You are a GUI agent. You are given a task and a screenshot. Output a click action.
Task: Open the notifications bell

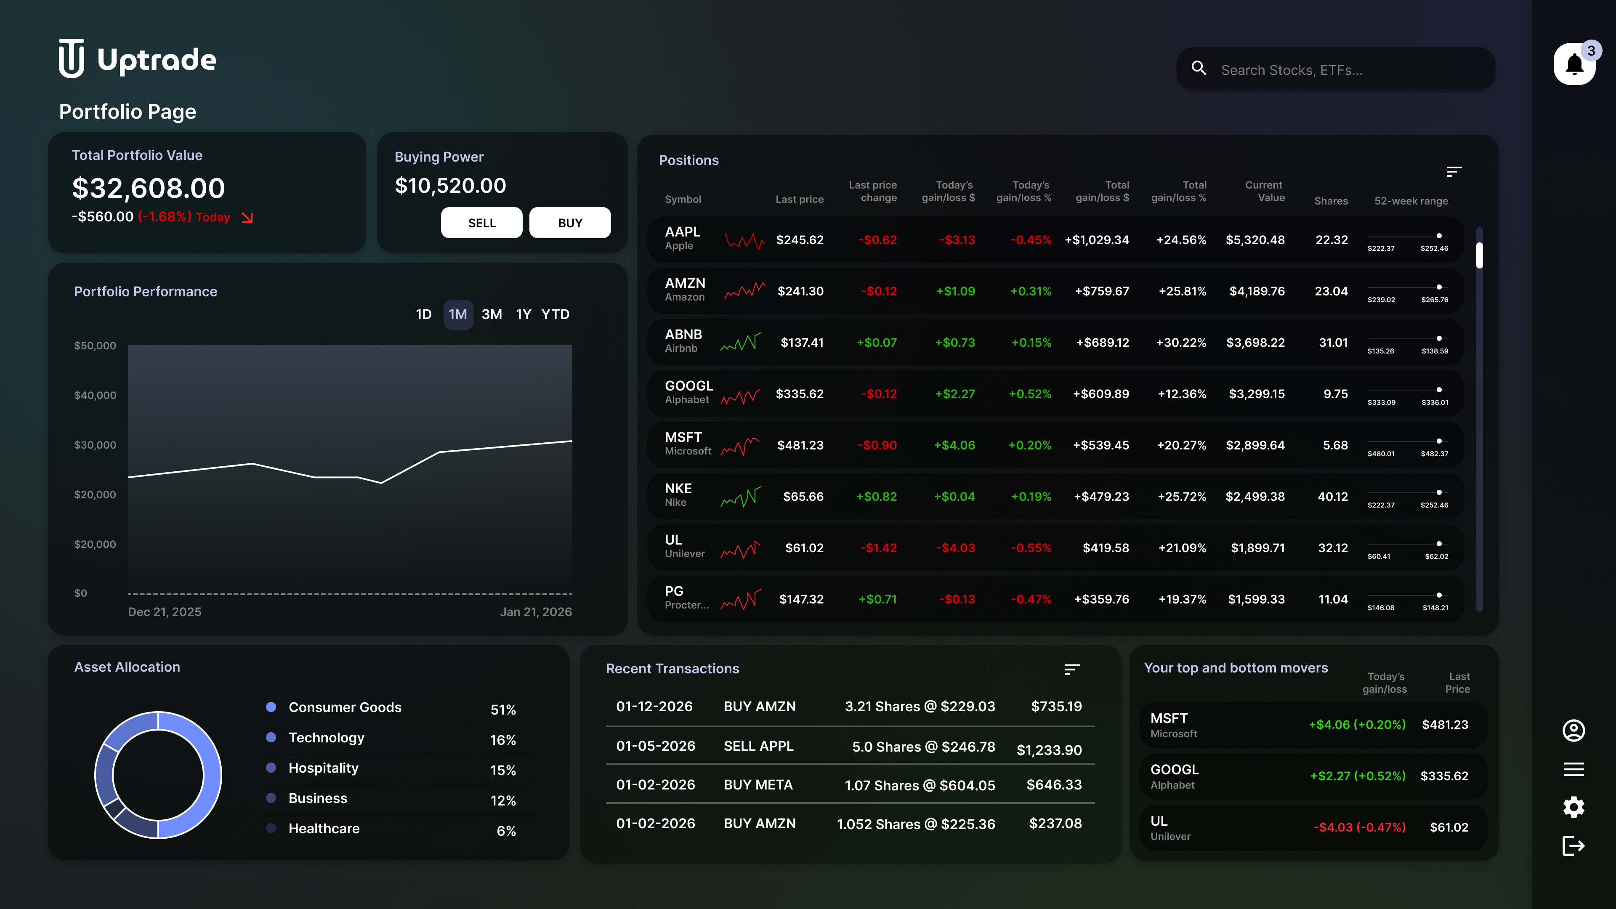(1575, 64)
